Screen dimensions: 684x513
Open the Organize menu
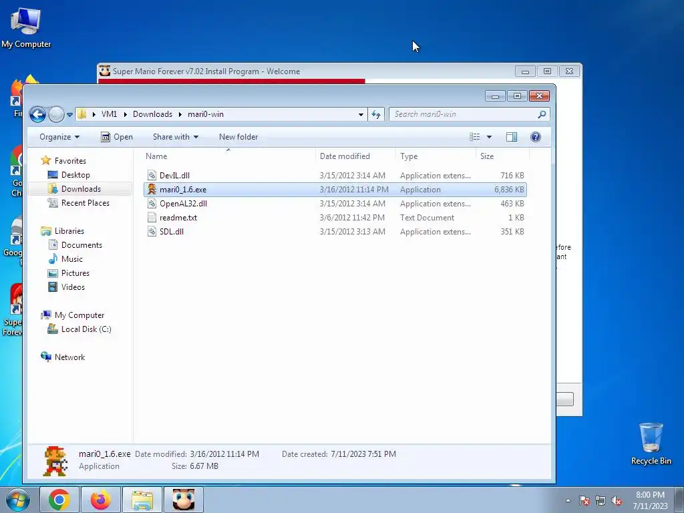[59, 137]
